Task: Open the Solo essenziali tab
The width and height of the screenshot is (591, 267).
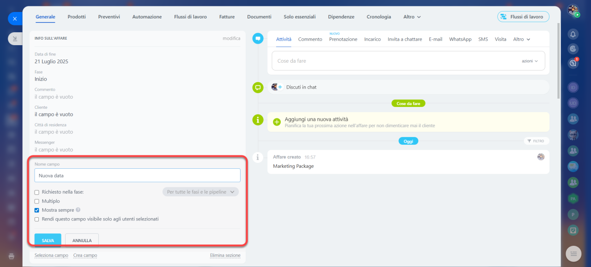Action: (300, 17)
